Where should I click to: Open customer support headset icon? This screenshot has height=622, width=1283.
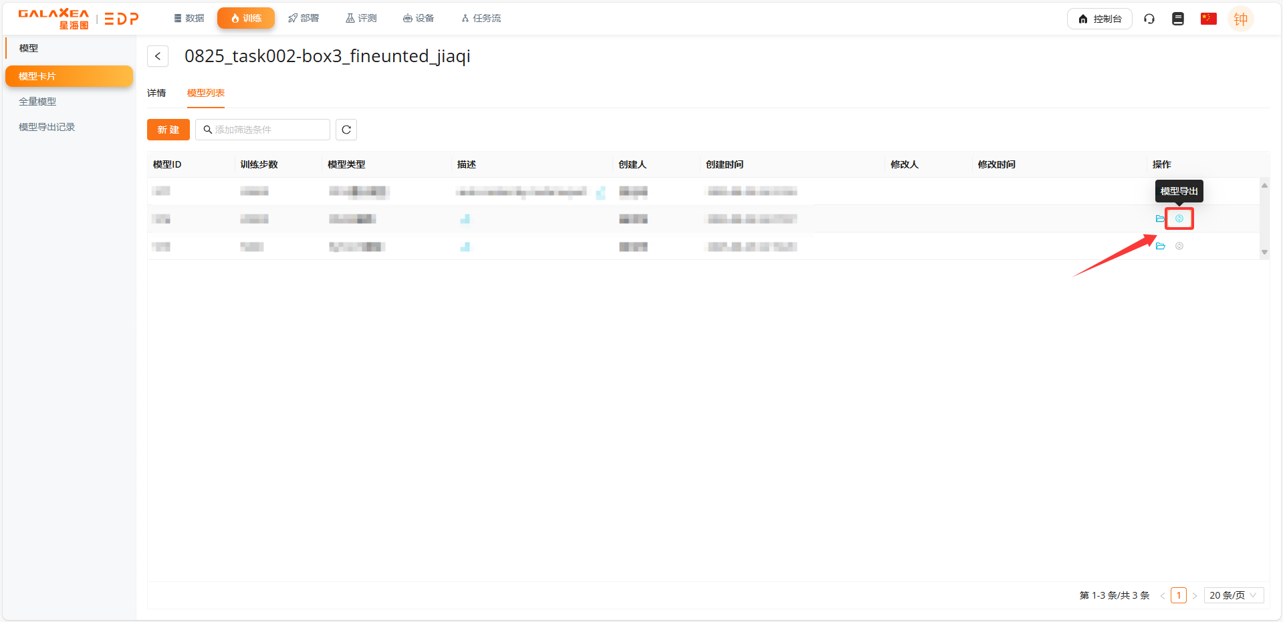tap(1149, 19)
